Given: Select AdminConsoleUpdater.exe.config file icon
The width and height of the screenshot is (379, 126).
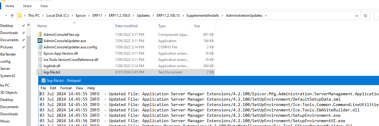Looking at the screenshot, I should [40, 47].
